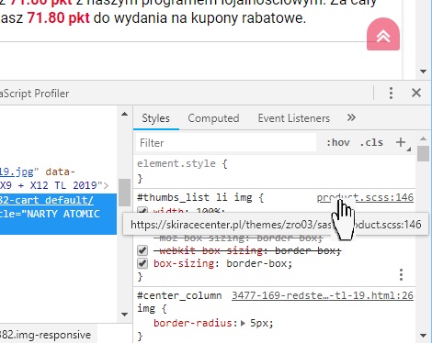
Task: Switch to the Computed tab
Action: coord(213,118)
